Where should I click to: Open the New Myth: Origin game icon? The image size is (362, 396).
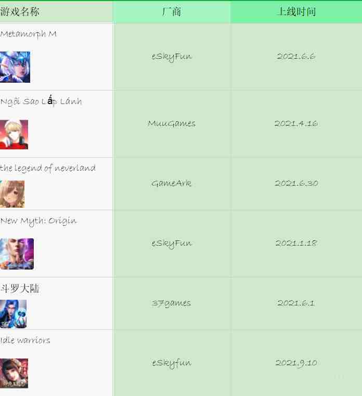click(17, 254)
